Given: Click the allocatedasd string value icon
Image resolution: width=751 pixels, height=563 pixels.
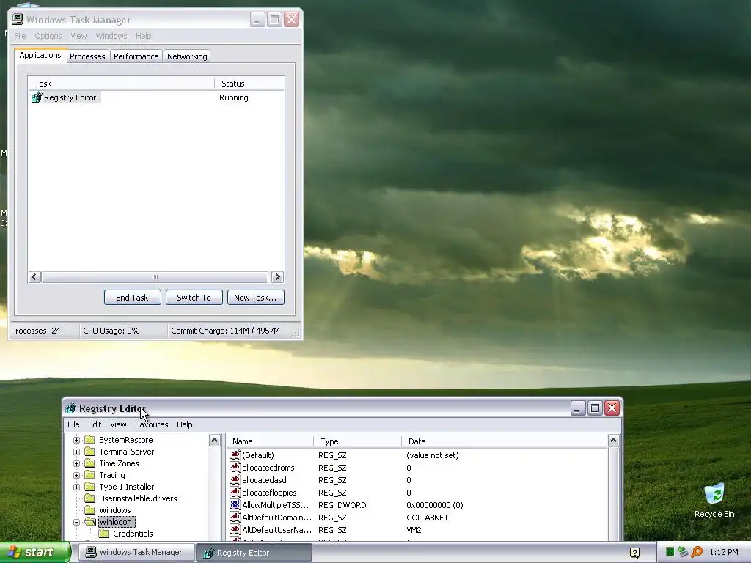Looking at the screenshot, I should pos(235,479).
